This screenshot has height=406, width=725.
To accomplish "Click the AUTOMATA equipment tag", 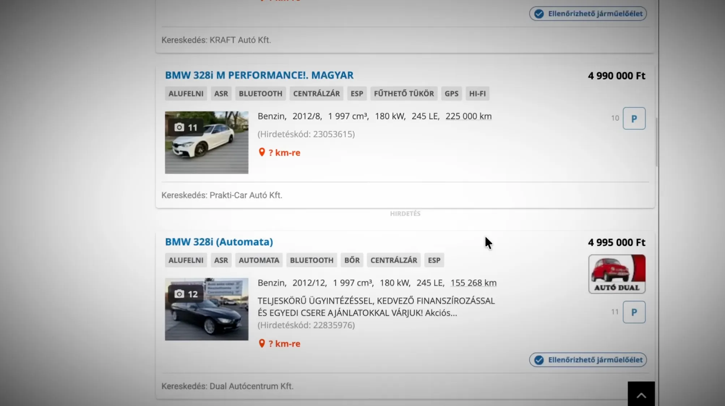I will pos(259,260).
